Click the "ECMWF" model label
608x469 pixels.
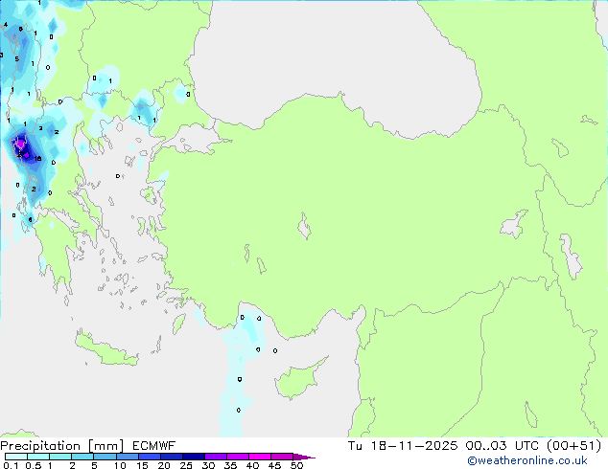click(153, 446)
